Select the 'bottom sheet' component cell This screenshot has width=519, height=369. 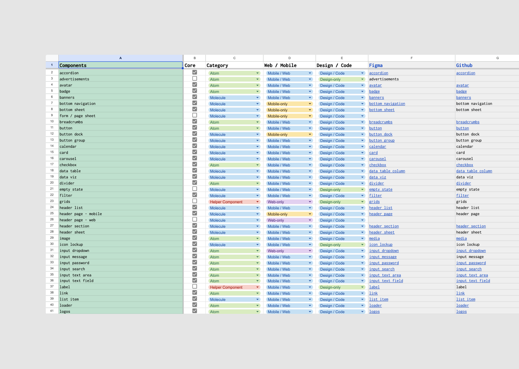[120, 110]
